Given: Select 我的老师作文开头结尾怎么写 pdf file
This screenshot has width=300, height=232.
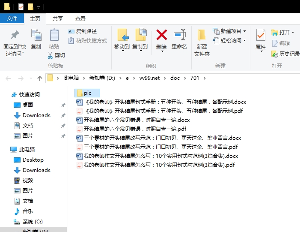Looking at the screenshot, I should point(155,165).
